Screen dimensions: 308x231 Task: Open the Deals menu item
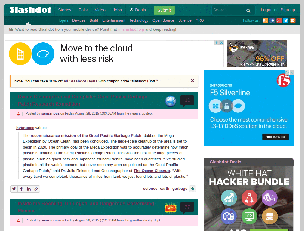(138, 10)
